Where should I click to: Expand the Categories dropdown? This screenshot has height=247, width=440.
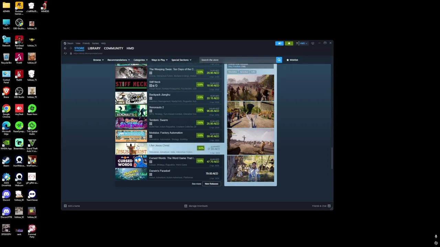(x=140, y=60)
